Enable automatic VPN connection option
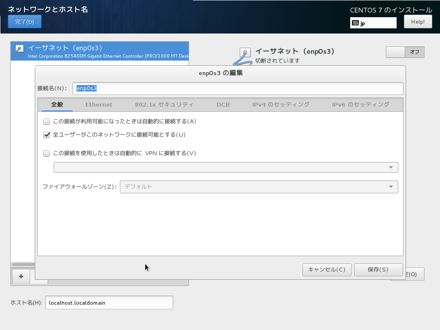Screen dimensions: 440x330 (x=46, y=153)
